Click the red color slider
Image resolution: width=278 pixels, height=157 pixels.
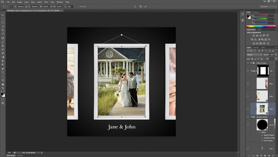[260, 16]
